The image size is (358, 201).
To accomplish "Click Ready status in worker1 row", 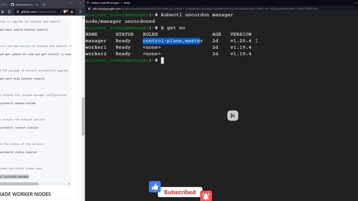I will [x=123, y=47].
